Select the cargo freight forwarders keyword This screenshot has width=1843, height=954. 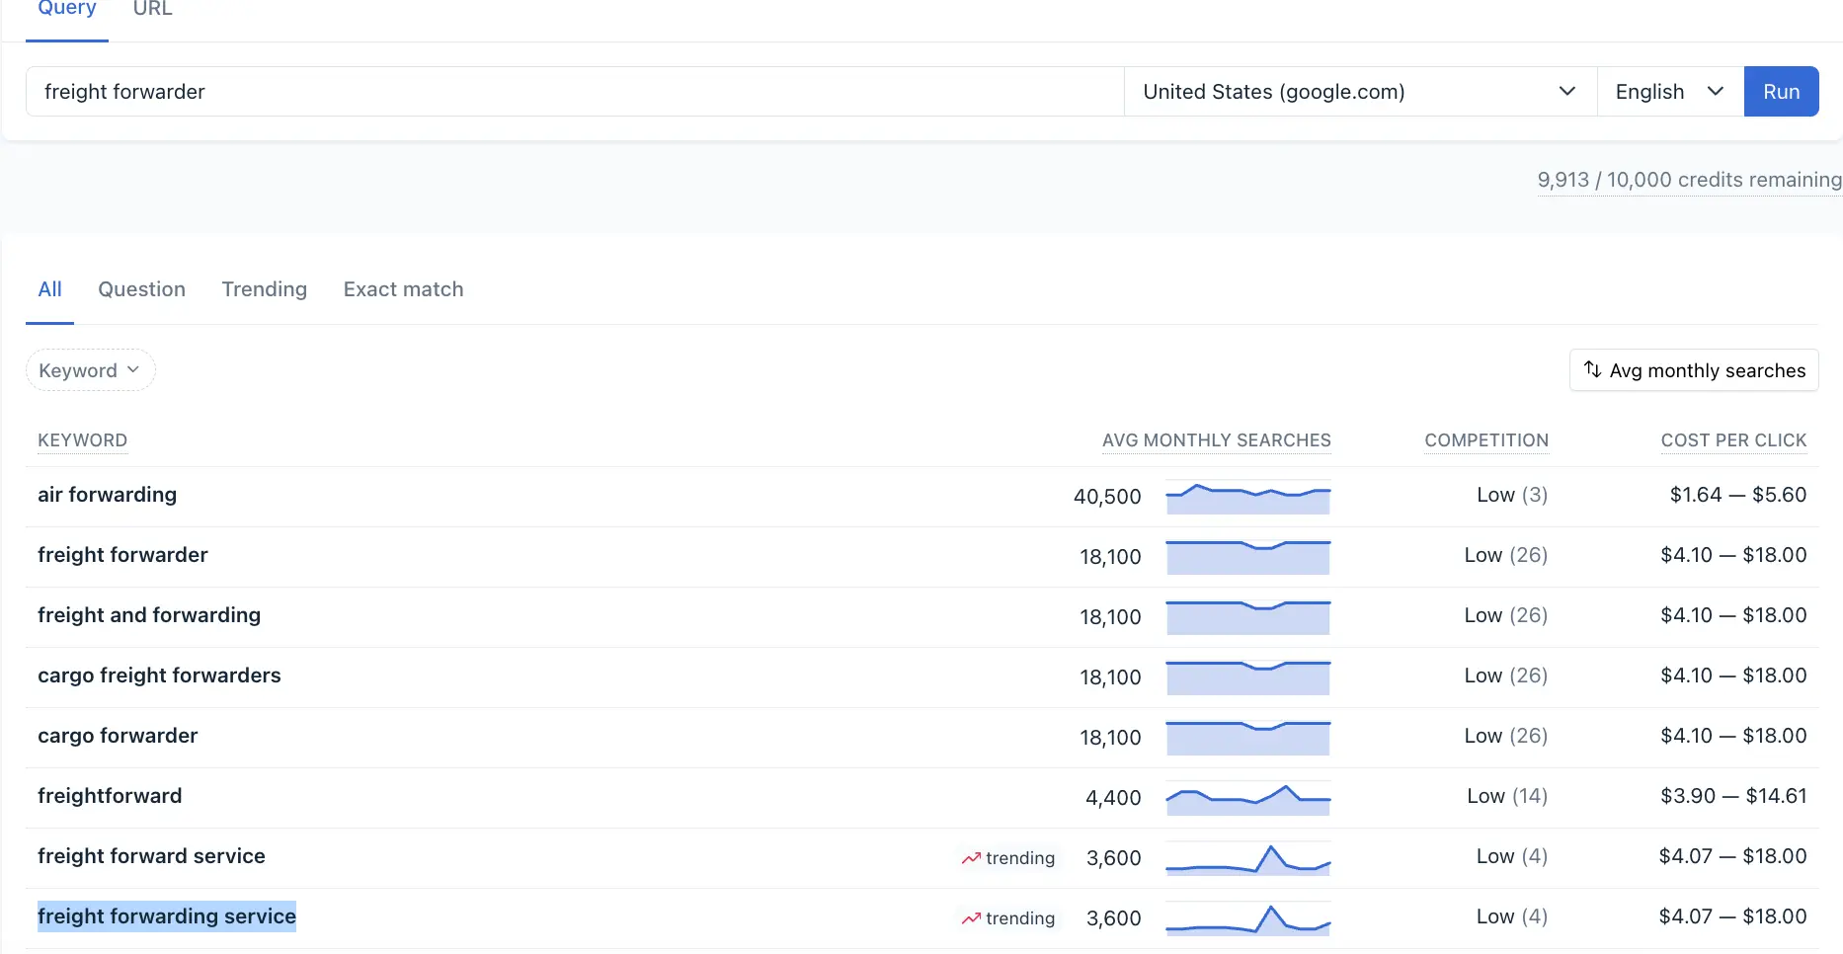(159, 676)
